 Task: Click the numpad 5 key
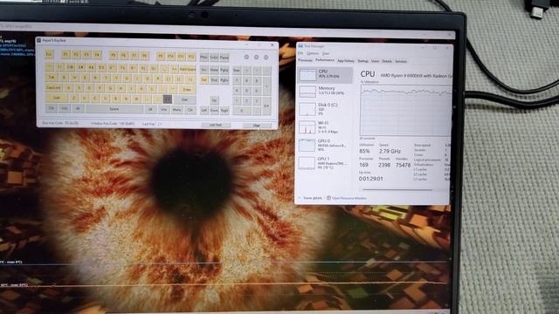tap(246, 91)
